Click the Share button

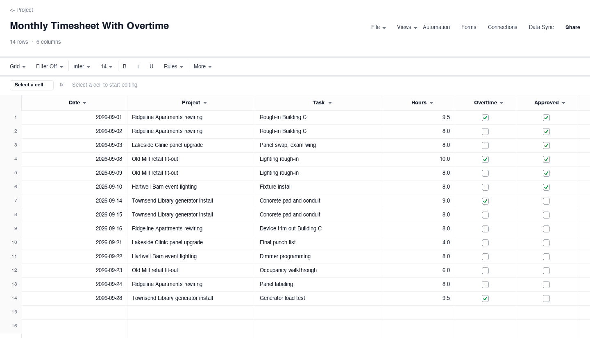pos(573,27)
